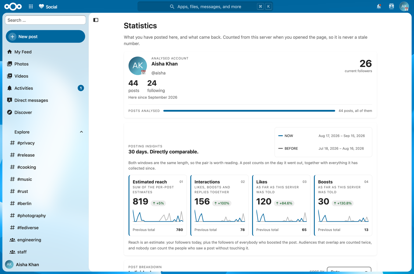
Task: Click the Statistics page heading
Action: click(x=140, y=26)
